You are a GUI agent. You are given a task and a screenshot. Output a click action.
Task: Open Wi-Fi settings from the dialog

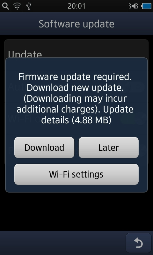76,174
